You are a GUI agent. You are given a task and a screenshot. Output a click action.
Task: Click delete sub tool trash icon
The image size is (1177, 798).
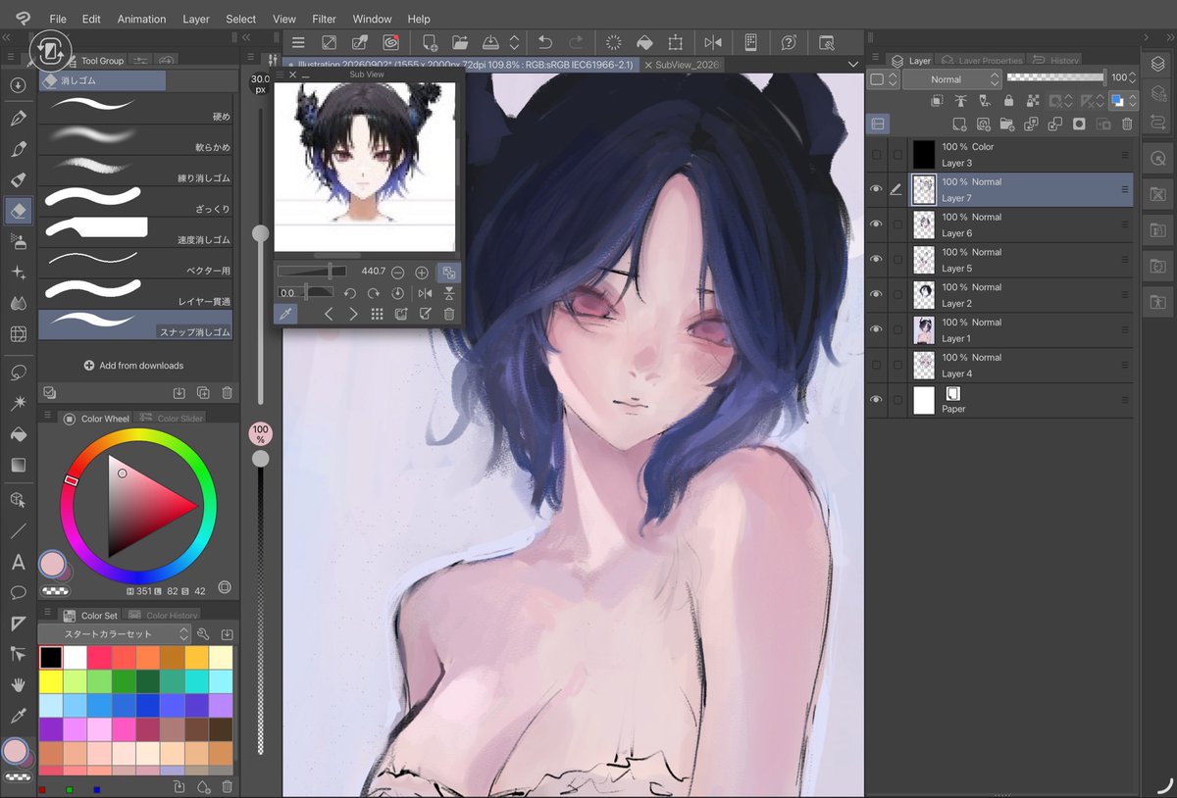227,393
